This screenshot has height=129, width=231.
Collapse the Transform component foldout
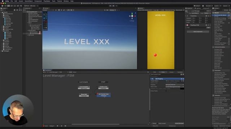pyautogui.click(x=186, y=16)
